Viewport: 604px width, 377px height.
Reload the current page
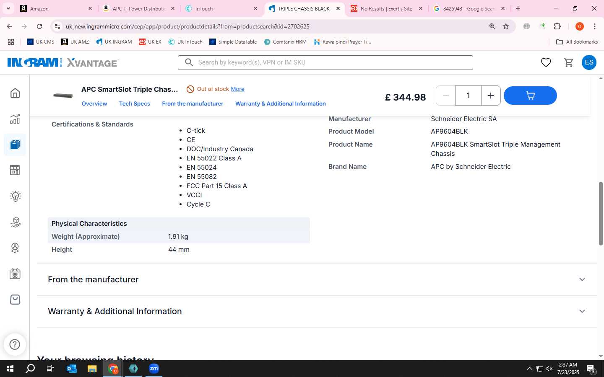point(39,26)
